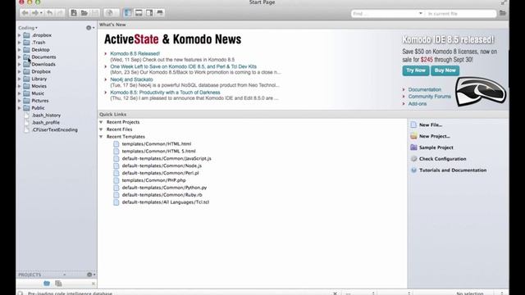Toggle the bottom pane visibility icon
The height and width of the screenshot is (295, 525).
tap(139, 13)
